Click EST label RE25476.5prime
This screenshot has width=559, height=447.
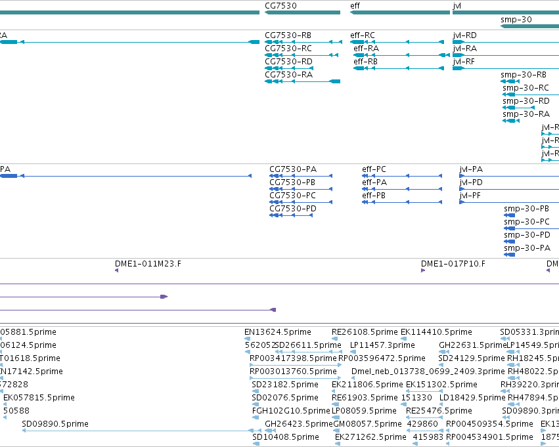439,411
